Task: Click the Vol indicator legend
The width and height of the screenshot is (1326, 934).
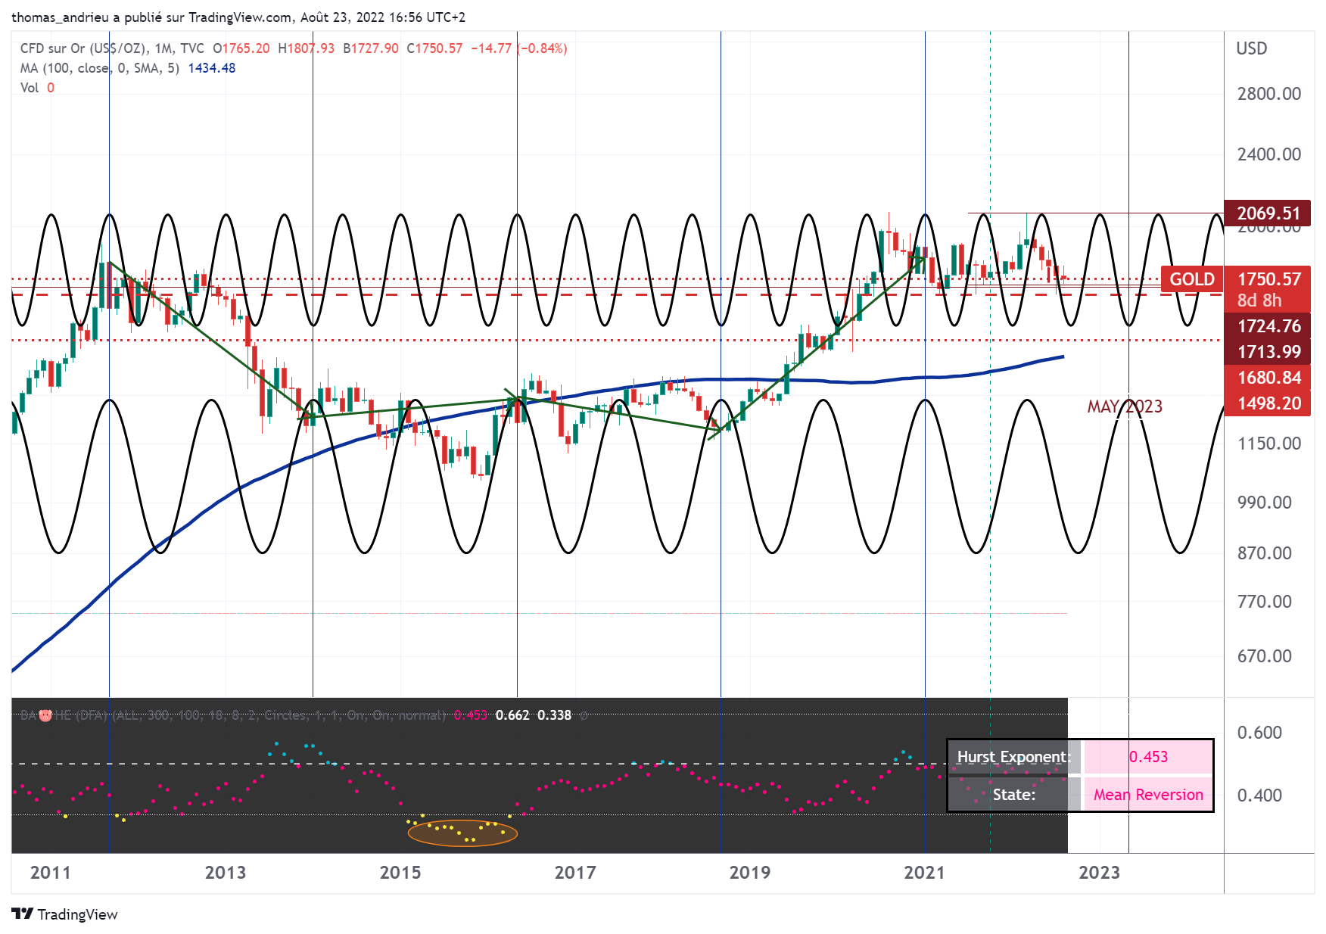Action: [x=30, y=88]
